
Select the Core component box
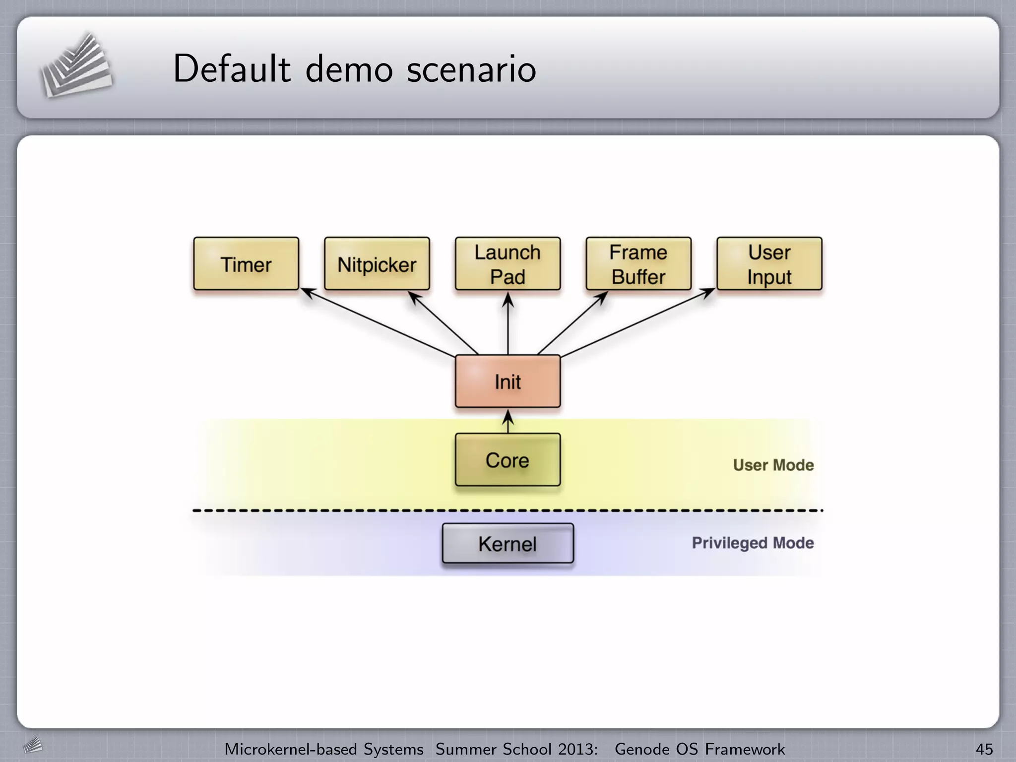[x=508, y=460]
